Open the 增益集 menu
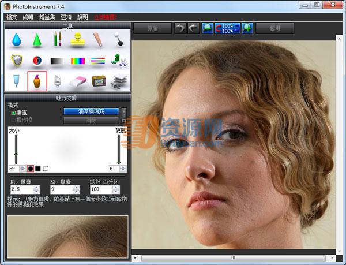 [47, 17]
